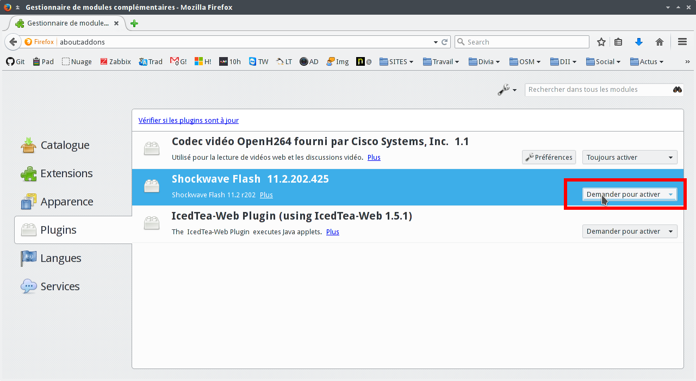The height and width of the screenshot is (381, 696).
Task: Select the 'Codec vidéo OpenH264' plugin title
Action: point(320,141)
